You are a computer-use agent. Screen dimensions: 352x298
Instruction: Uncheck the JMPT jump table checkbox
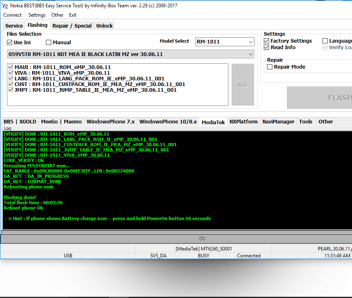[11, 90]
